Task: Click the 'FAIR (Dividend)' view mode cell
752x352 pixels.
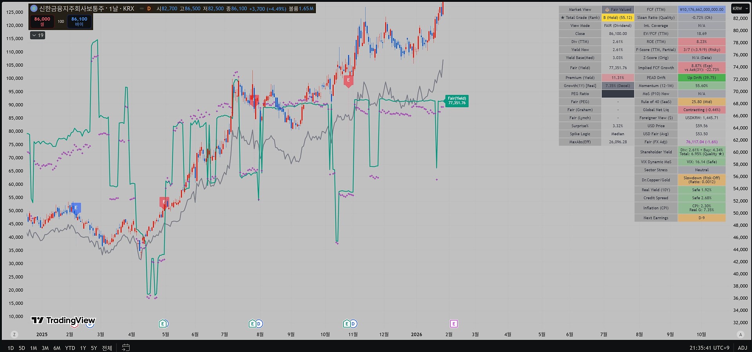Action: coord(618,25)
